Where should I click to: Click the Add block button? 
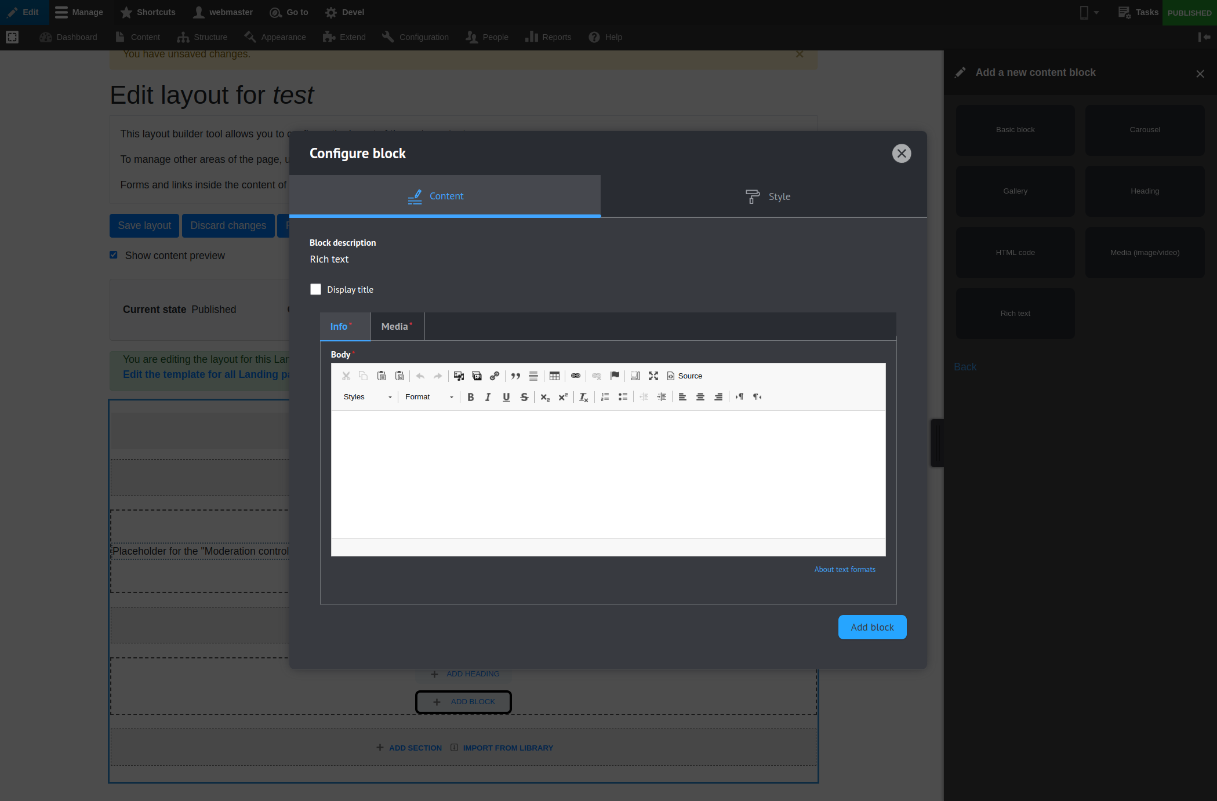[872, 627]
